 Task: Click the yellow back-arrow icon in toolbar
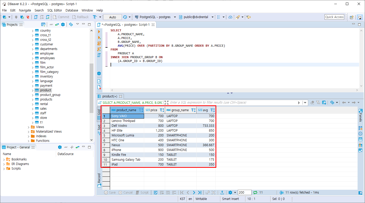(x=248, y=17)
